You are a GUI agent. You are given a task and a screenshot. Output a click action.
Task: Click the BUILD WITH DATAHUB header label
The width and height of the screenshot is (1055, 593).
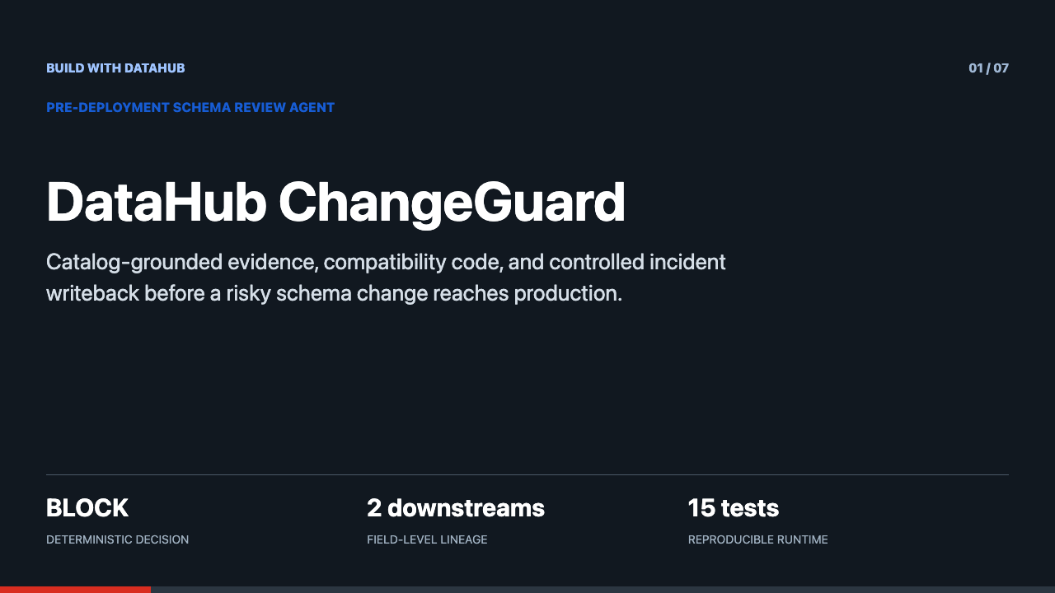click(x=115, y=68)
